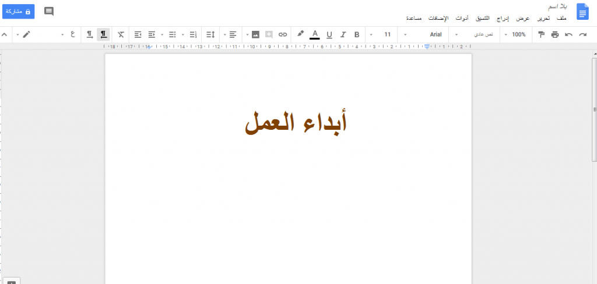
Task: Open the ملف menu
Action: point(561,18)
